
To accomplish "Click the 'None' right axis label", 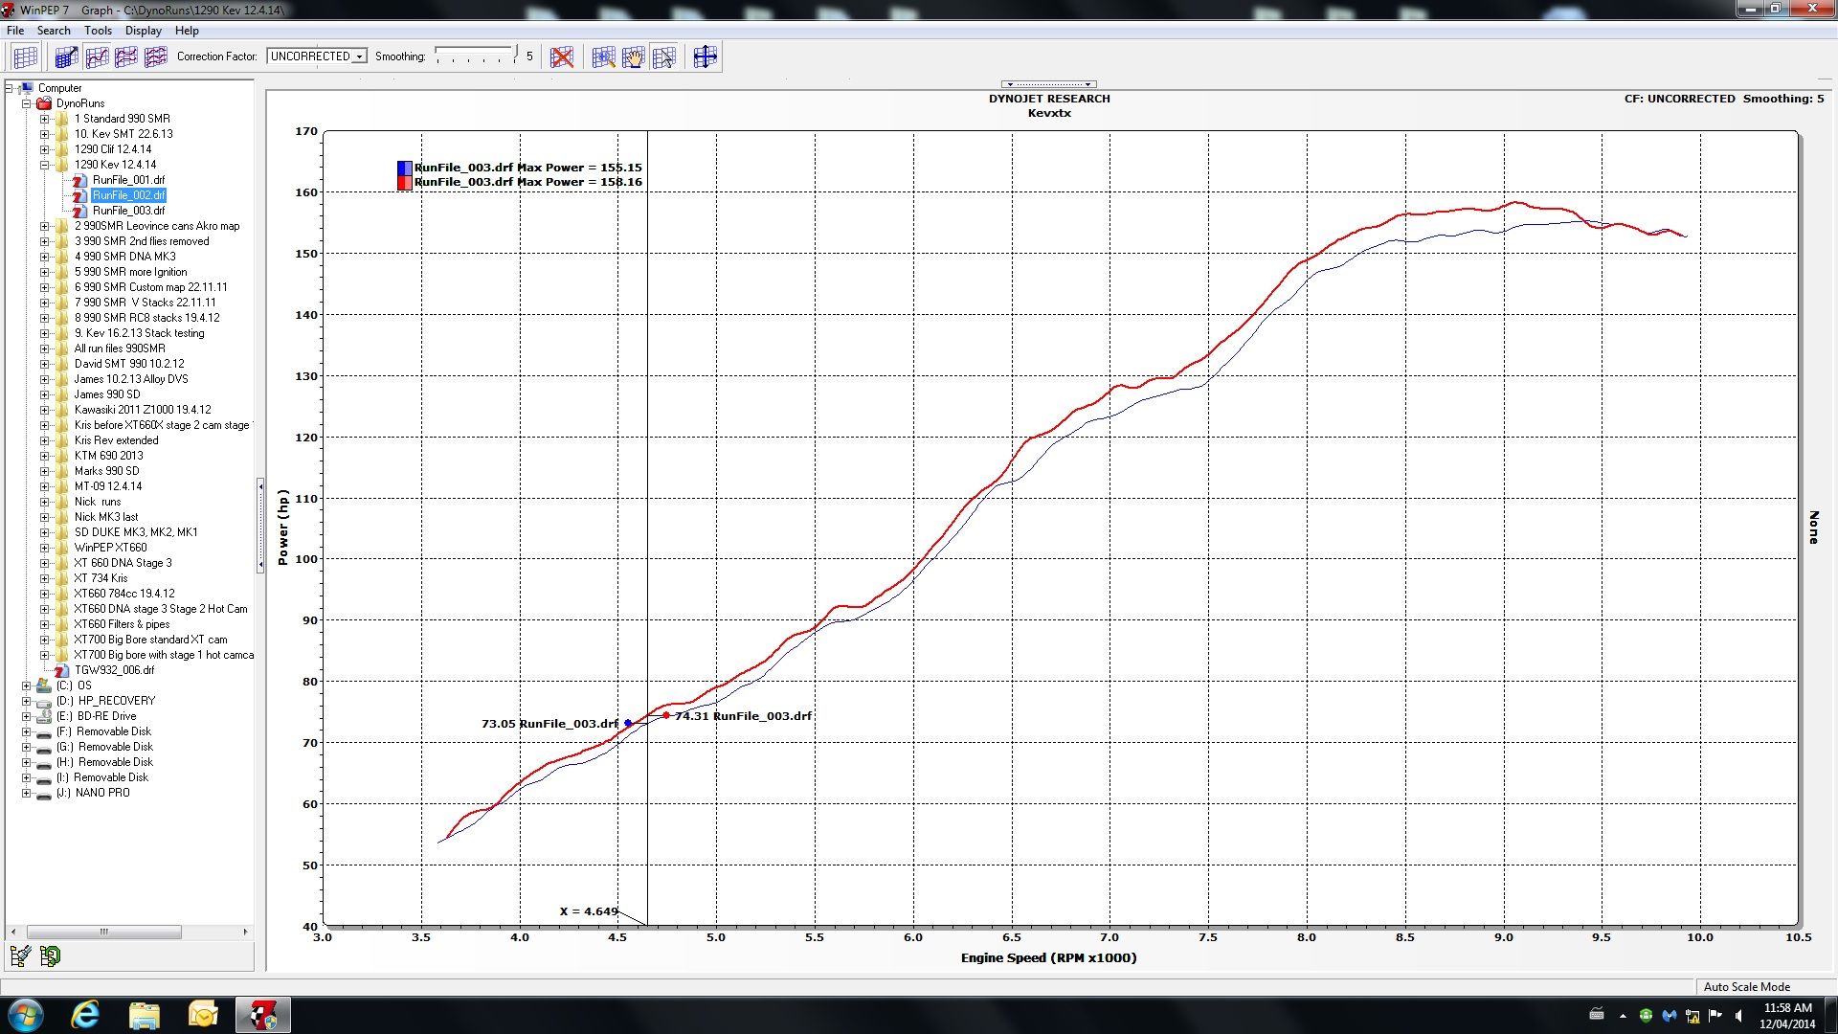I will tap(1813, 528).
